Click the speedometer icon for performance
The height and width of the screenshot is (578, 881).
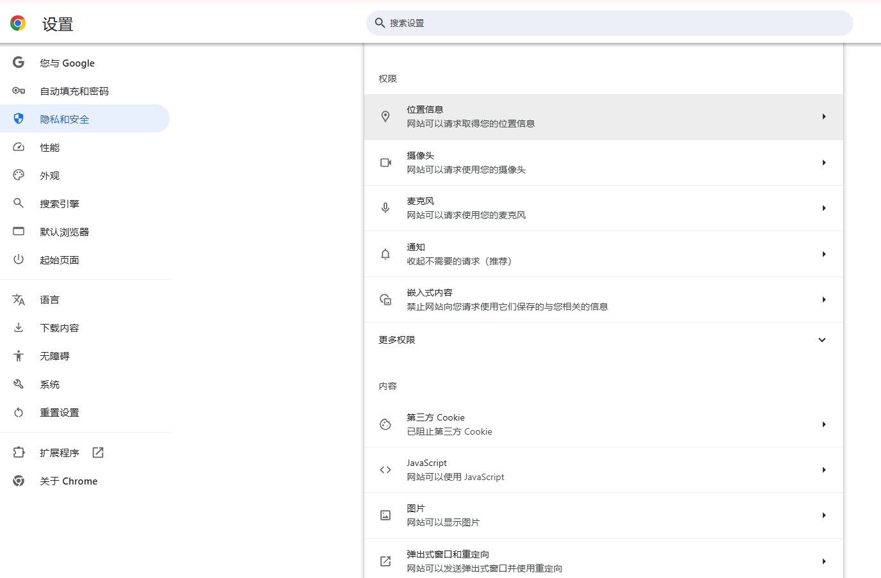19,147
